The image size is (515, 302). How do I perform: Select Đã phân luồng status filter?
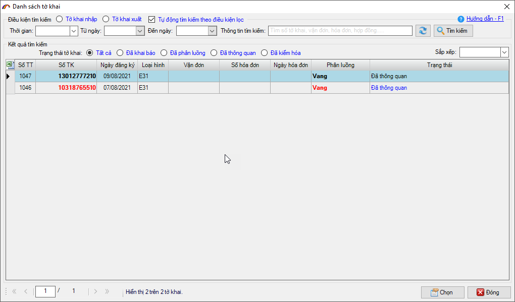pos(164,53)
